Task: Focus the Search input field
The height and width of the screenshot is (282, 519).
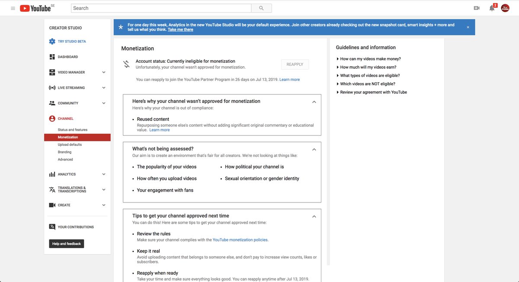Action: pyautogui.click(x=161, y=8)
